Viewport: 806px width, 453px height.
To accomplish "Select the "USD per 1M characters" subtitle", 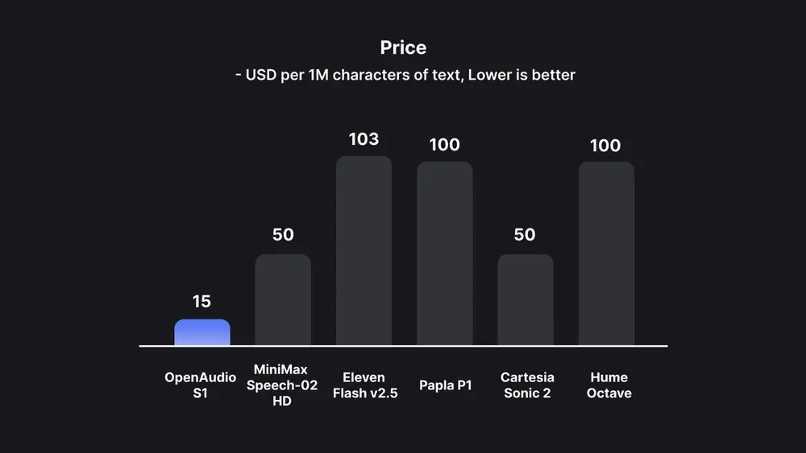I will pos(403,75).
